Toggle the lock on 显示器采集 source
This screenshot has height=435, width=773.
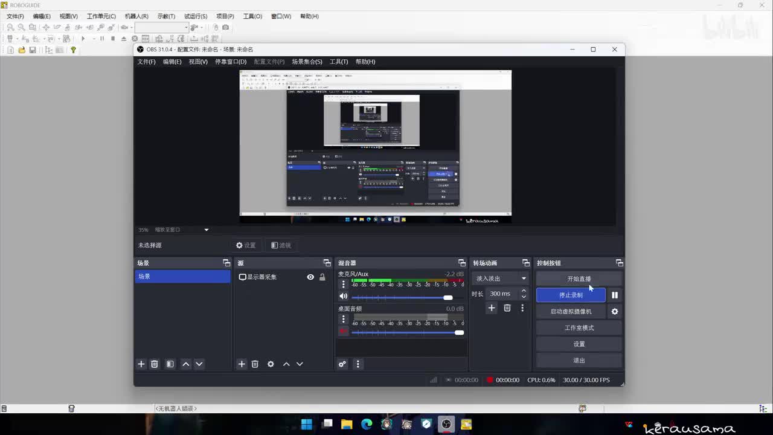coord(322,277)
